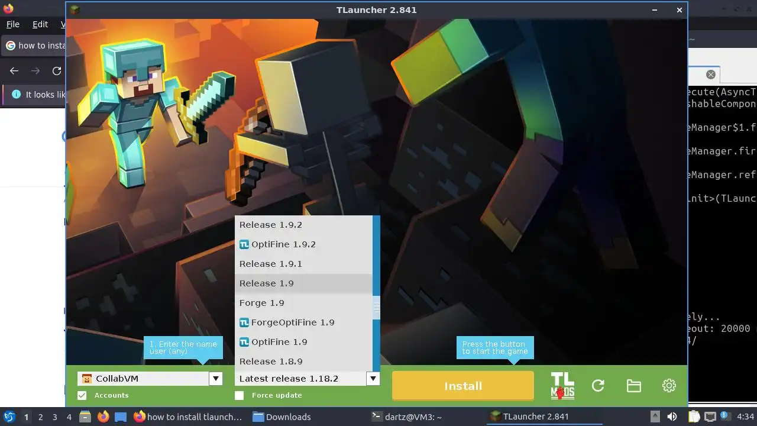Click the OptiFine 1.9.2 TL icon

click(x=244, y=244)
